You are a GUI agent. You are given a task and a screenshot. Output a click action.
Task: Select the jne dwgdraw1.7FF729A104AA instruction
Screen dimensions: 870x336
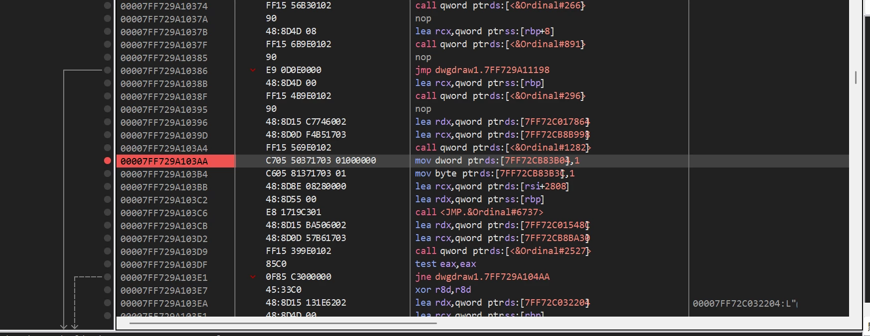[x=482, y=277]
